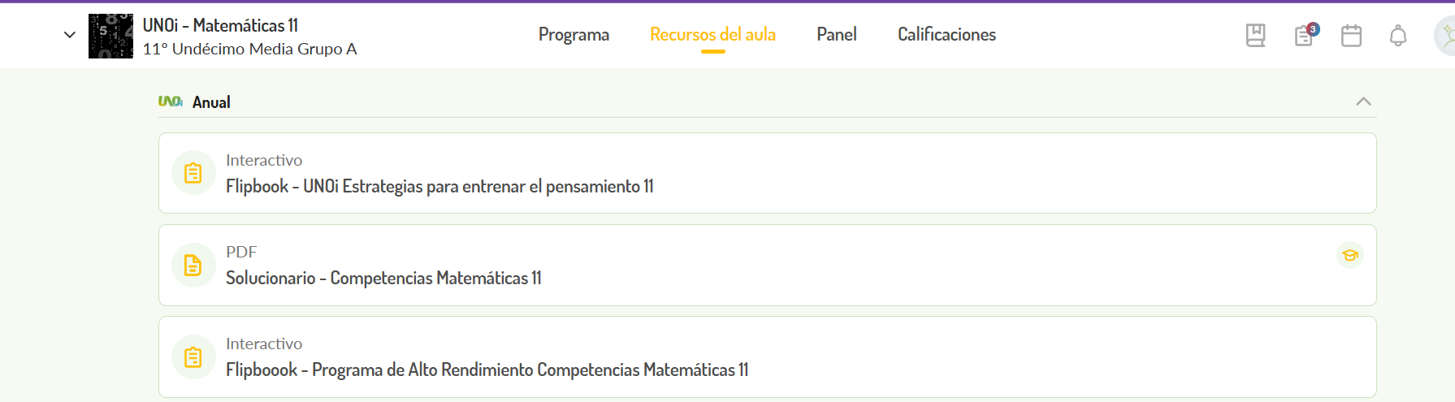Screen dimensions: 1455x402
Task: Click the Solucionario PDF document icon
Action: coord(193,265)
